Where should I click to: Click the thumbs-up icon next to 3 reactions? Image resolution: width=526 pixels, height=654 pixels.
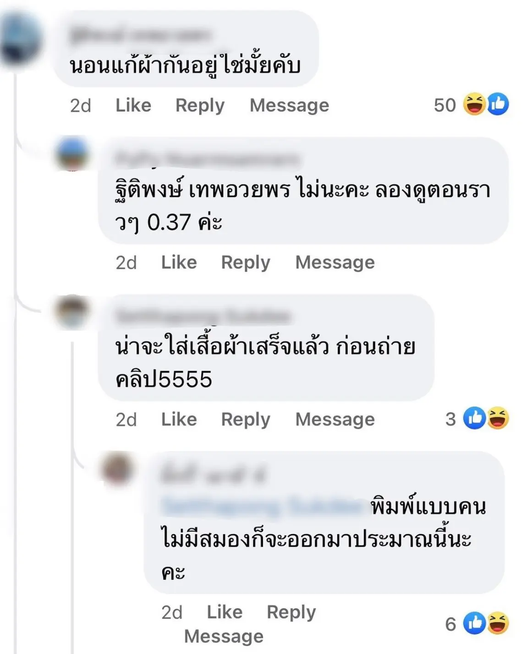tap(474, 418)
